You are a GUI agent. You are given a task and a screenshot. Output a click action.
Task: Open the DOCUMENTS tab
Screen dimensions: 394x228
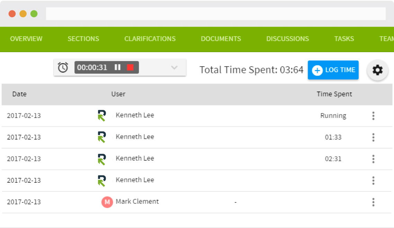coord(221,39)
